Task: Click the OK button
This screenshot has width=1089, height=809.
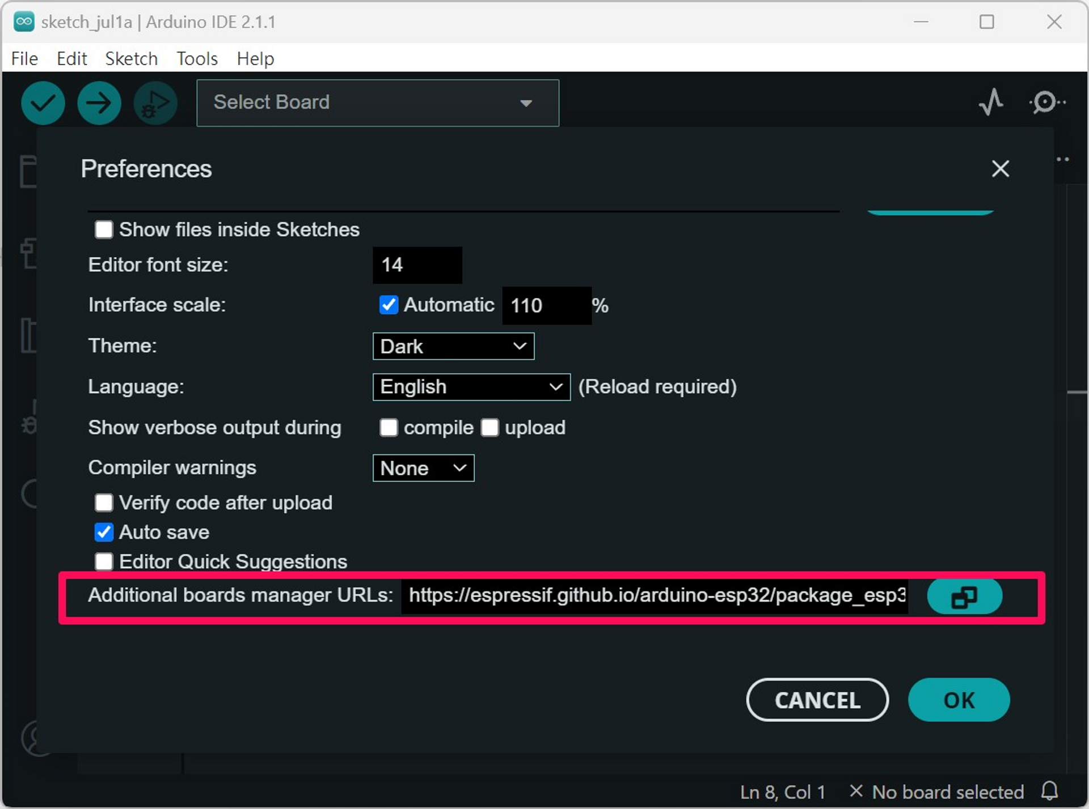Action: click(x=960, y=699)
